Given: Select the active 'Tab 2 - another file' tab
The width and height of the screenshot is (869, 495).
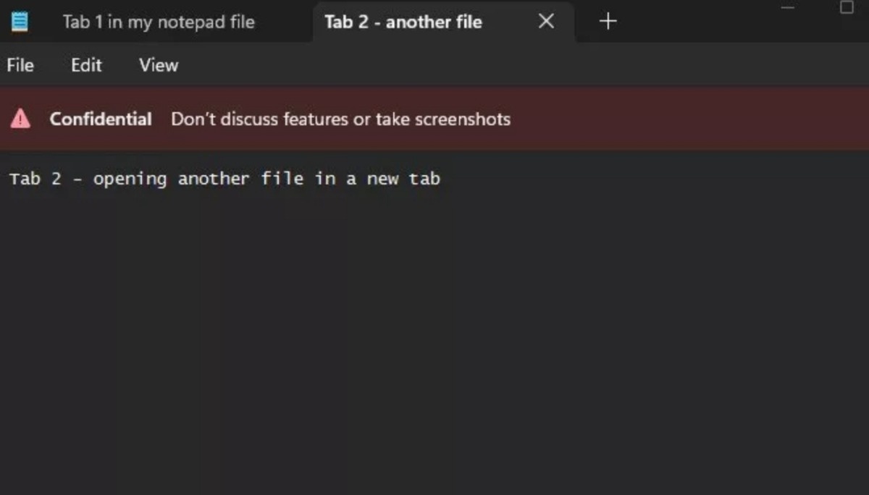Looking at the screenshot, I should click(402, 22).
